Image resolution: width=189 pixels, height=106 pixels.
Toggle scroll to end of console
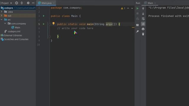[x=143, y=24]
